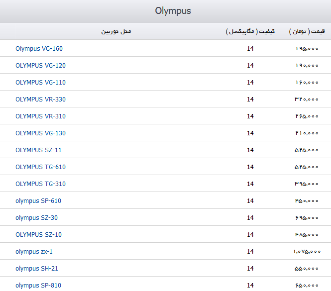
Task: Select the price ۱۹۰,۰۰۰ for VG-120
Action: (307, 66)
